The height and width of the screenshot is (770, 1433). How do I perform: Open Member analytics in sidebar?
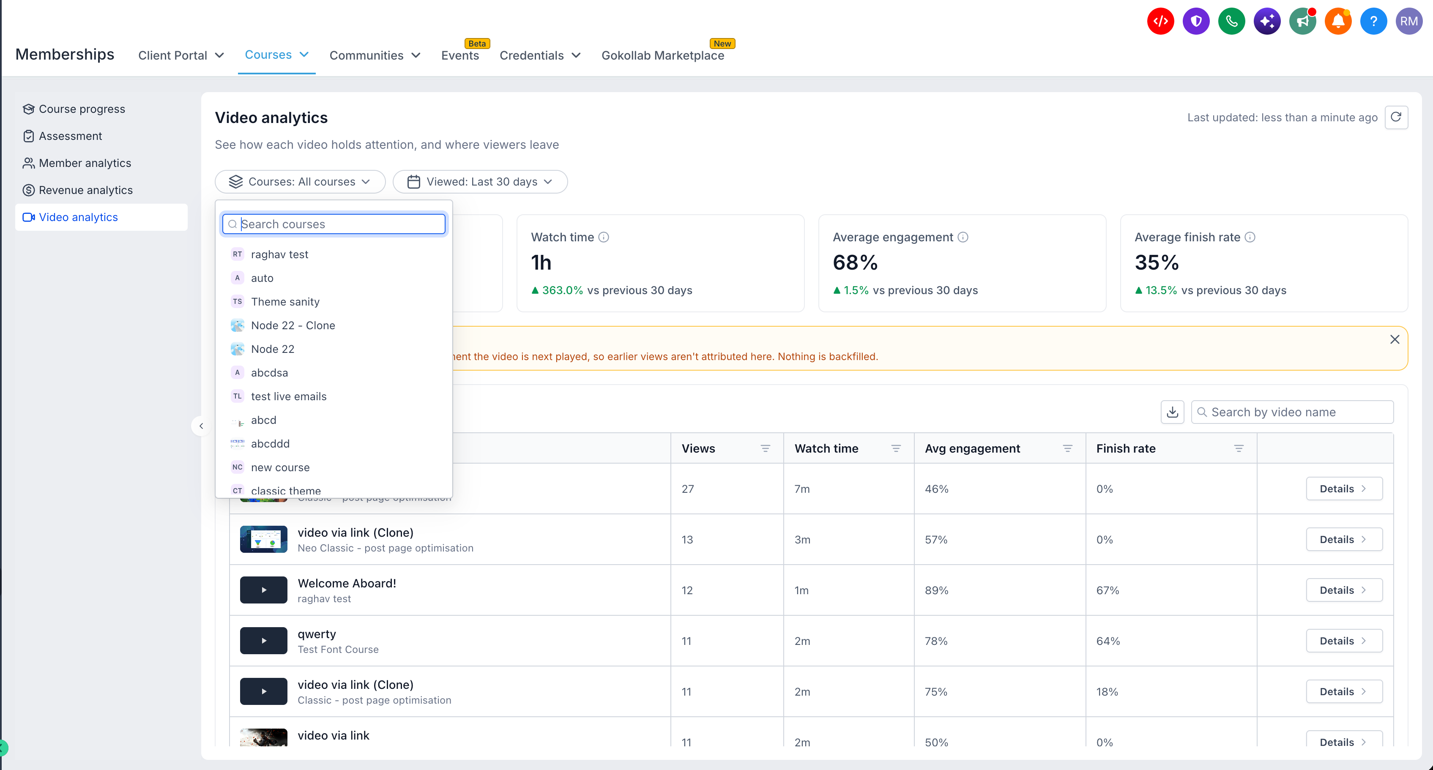101,163
